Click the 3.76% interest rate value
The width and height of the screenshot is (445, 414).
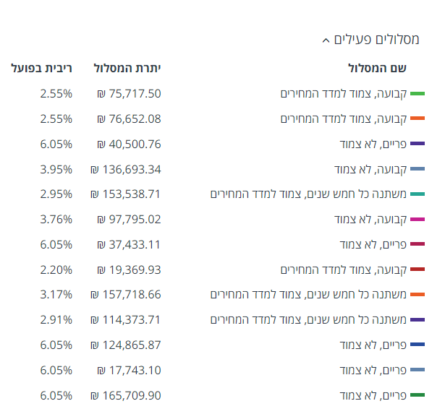pyautogui.click(x=56, y=219)
